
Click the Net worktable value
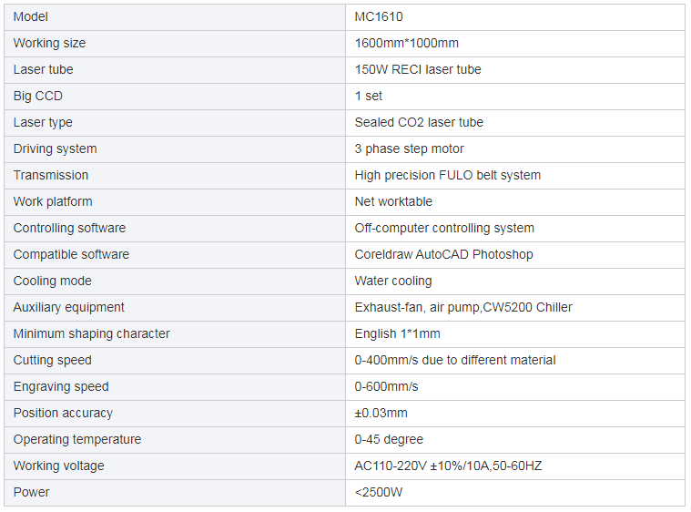pos(393,201)
